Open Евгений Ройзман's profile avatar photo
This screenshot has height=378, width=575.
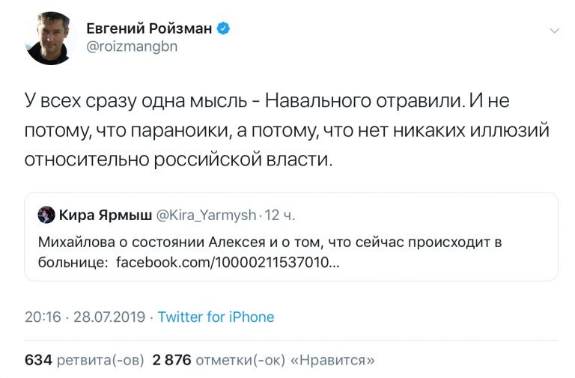point(49,38)
